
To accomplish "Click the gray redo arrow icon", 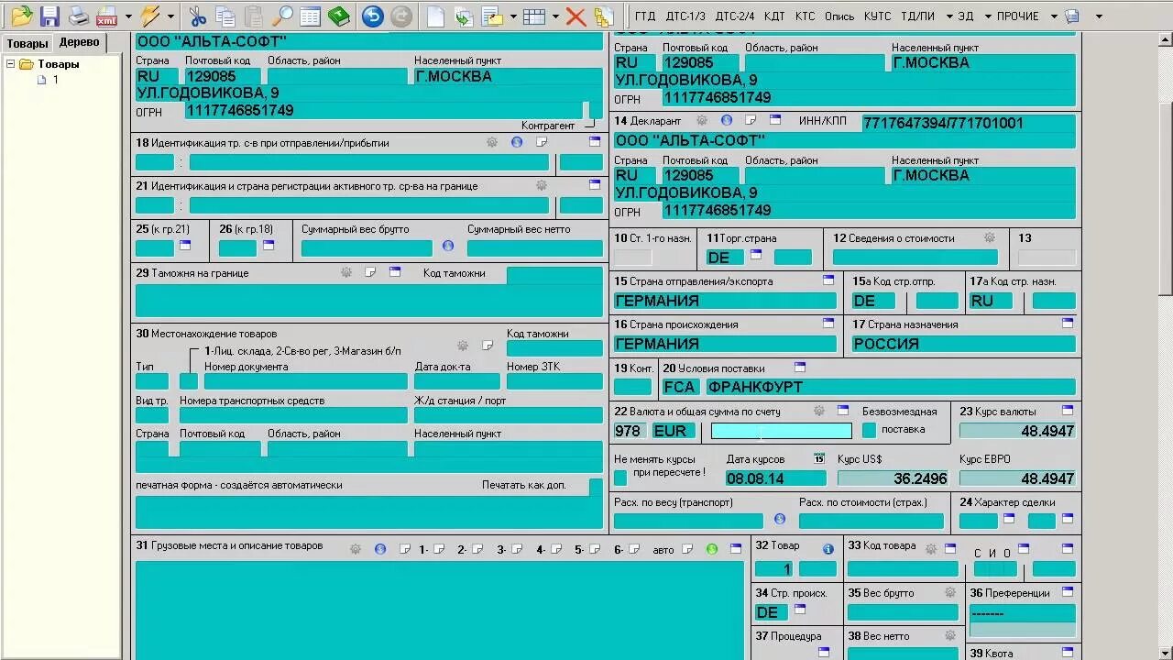I will point(400,16).
